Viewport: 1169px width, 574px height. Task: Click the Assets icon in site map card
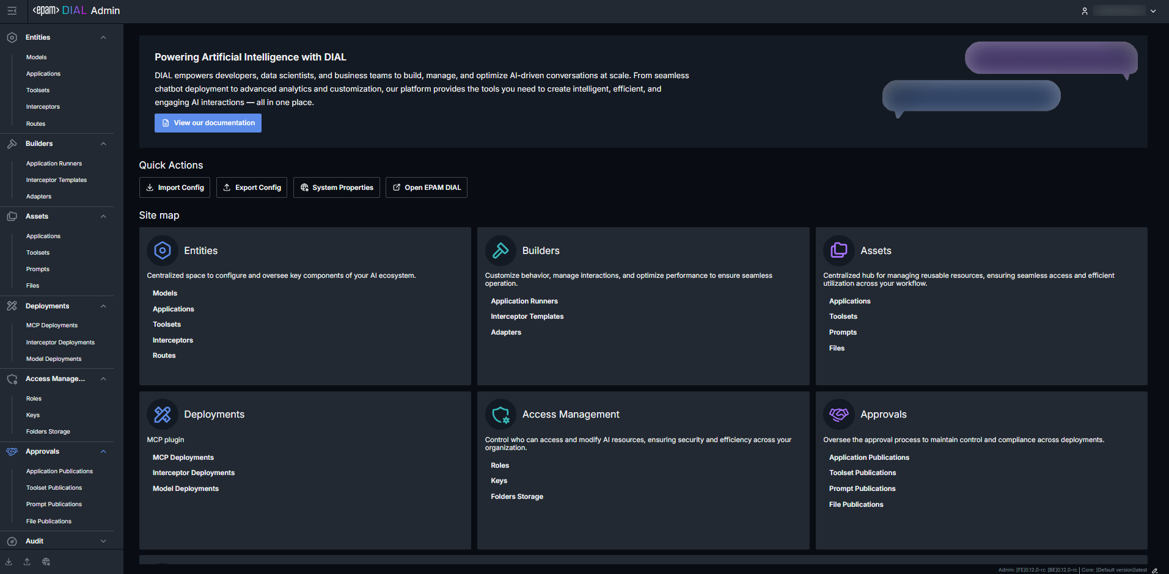[838, 250]
